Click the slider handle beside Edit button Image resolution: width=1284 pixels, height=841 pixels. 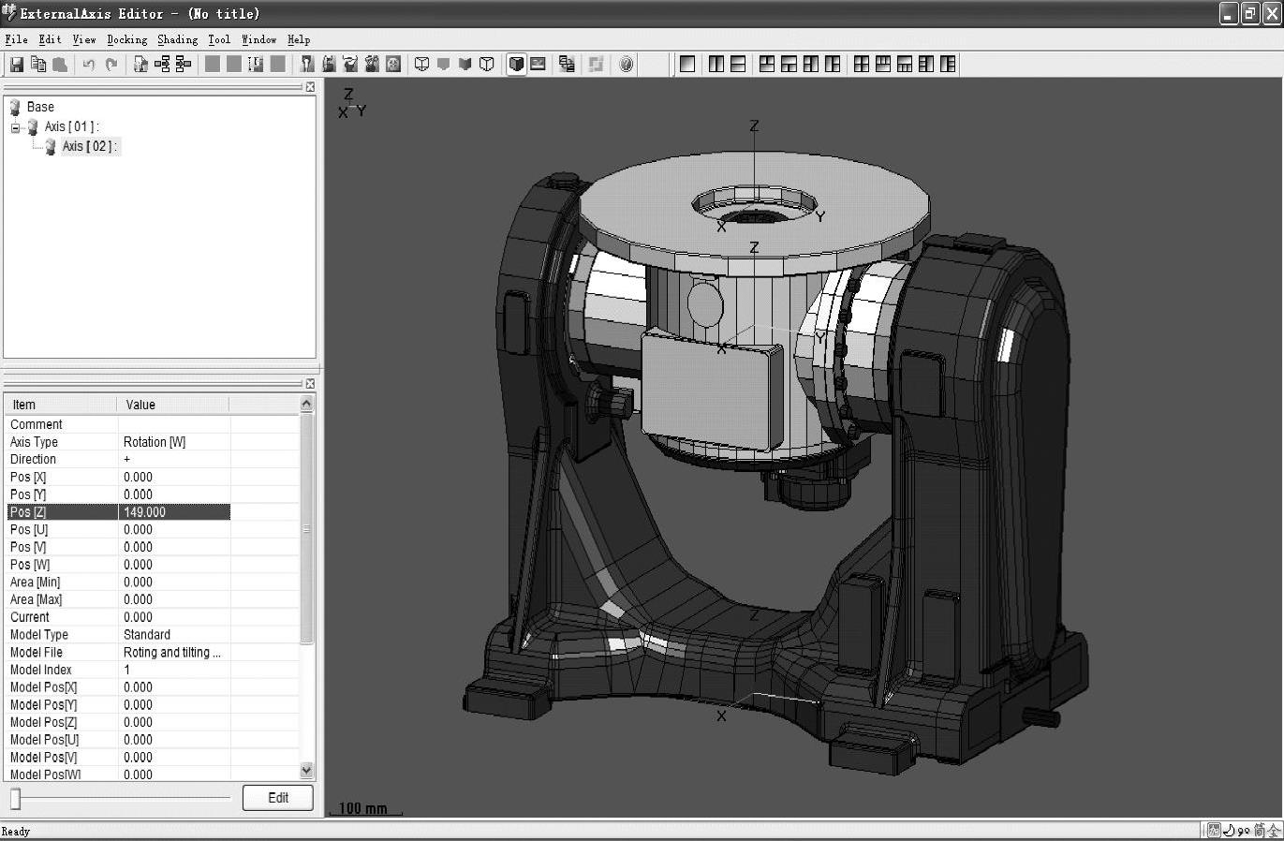[x=16, y=798]
